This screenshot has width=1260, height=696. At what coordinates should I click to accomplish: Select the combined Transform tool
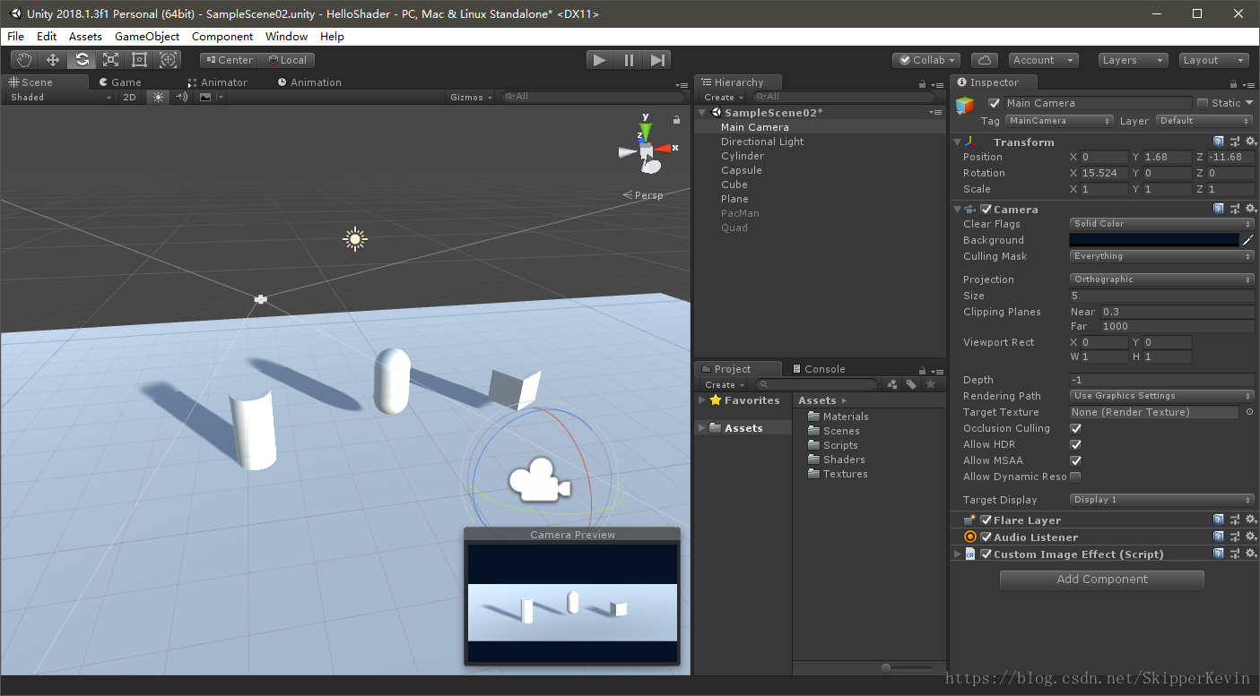[x=168, y=60]
